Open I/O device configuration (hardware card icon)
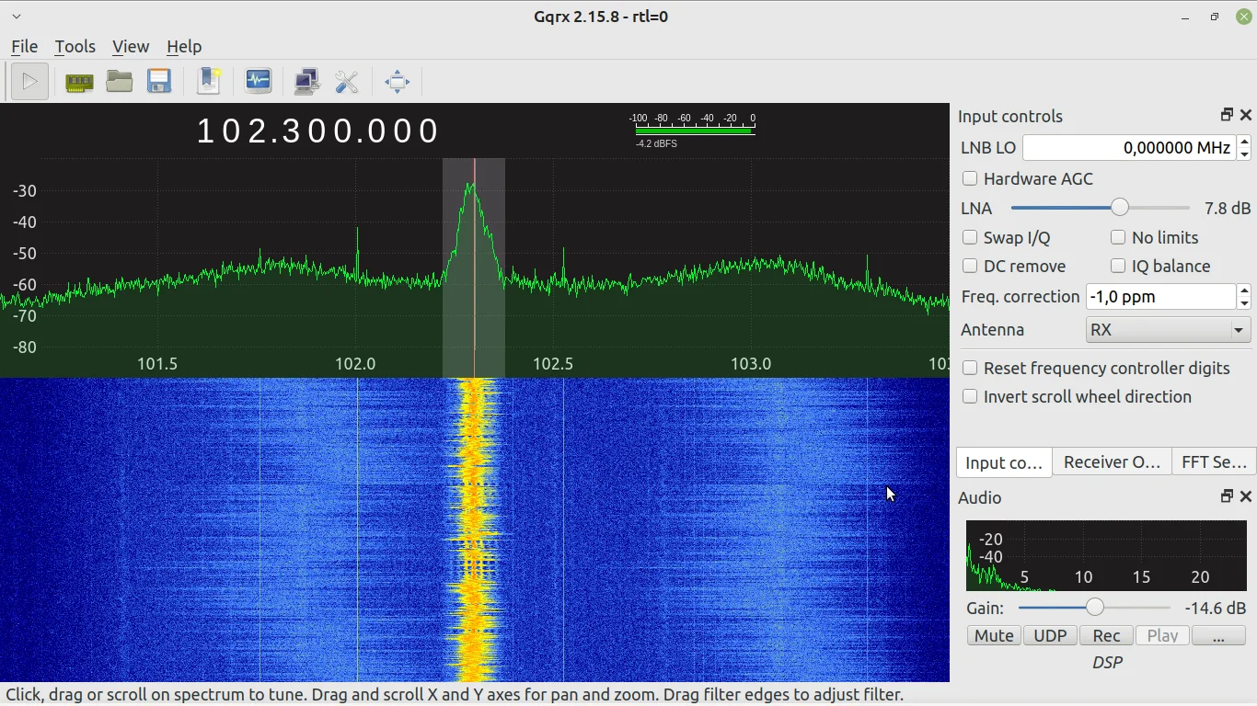Viewport: 1257px width, 706px height. (79, 82)
